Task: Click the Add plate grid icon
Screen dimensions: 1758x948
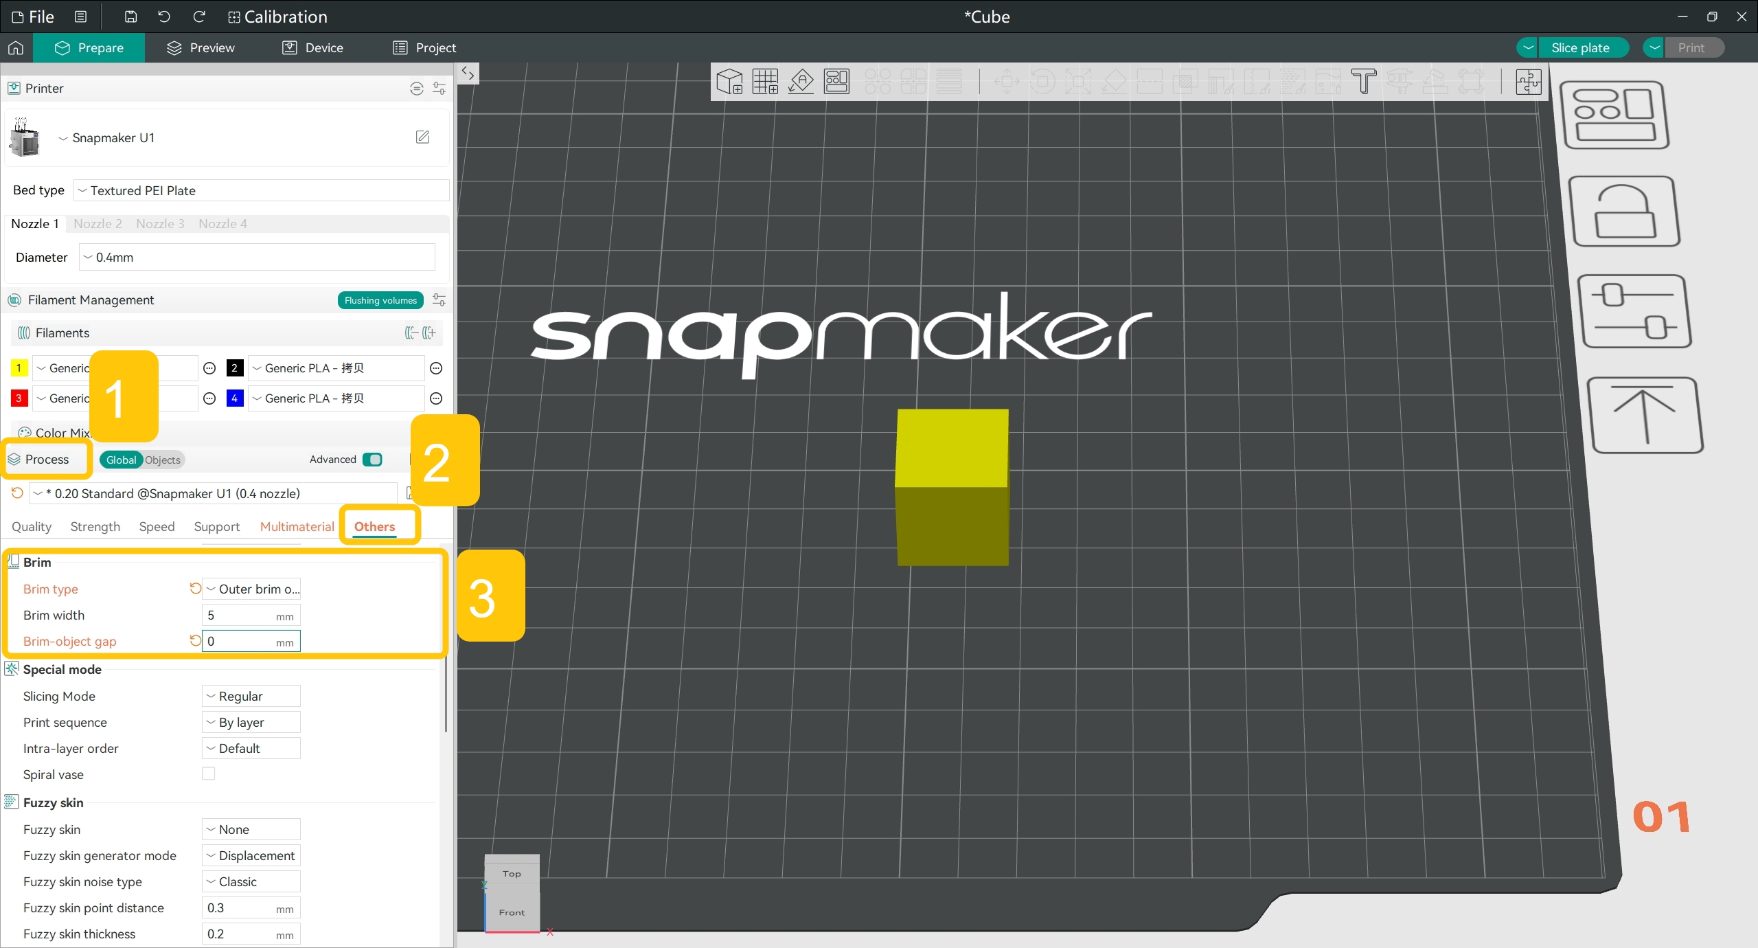Action: [x=765, y=82]
